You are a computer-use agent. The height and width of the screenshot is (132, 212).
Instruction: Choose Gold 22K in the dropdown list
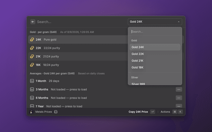point(155,54)
